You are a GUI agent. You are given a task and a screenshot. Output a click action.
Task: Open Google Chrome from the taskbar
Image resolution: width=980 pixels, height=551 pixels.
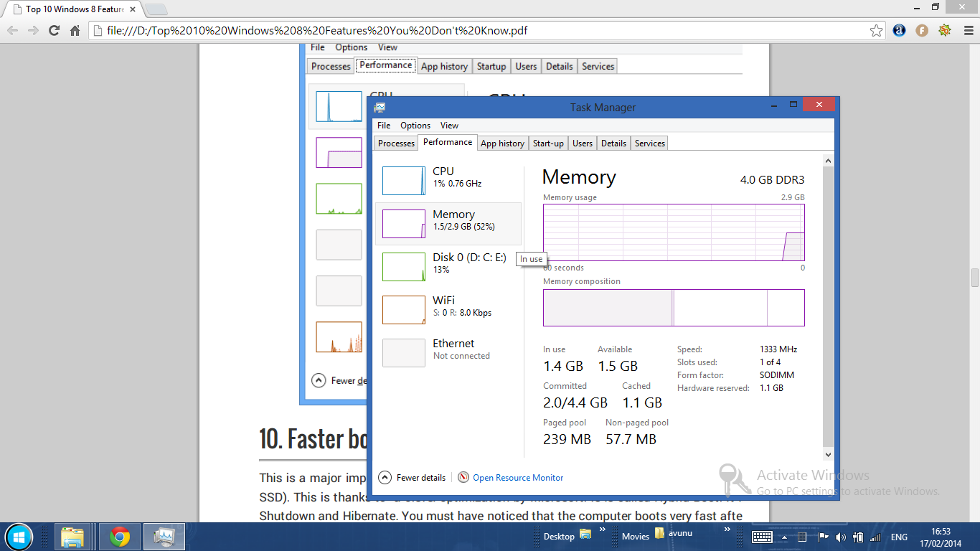click(119, 537)
